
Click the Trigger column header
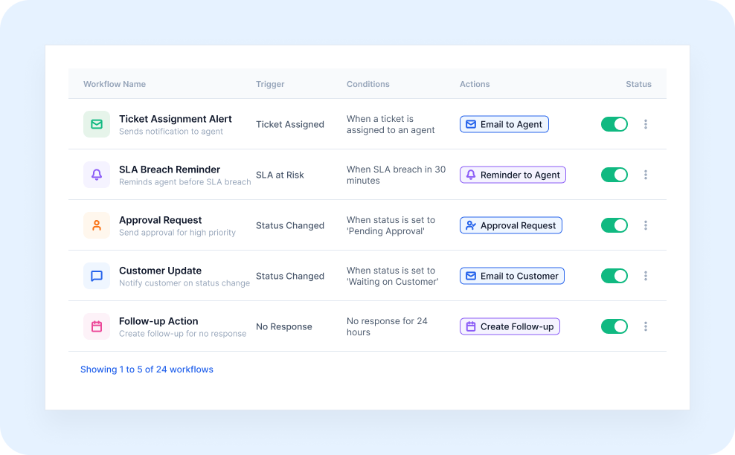(270, 84)
